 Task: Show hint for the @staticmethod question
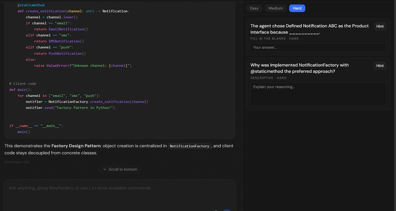point(380,66)
